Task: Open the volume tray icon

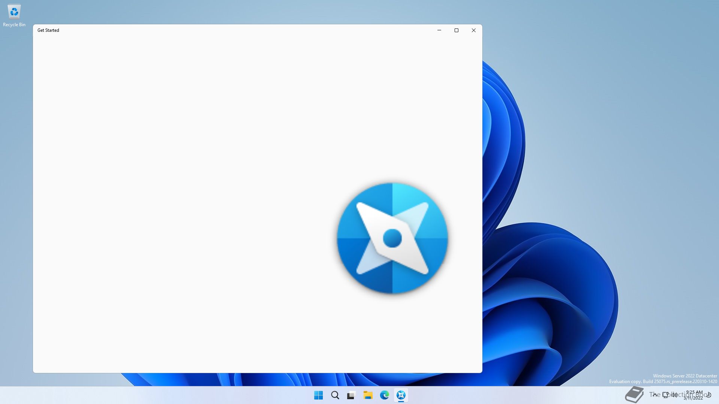Action: 674,395
